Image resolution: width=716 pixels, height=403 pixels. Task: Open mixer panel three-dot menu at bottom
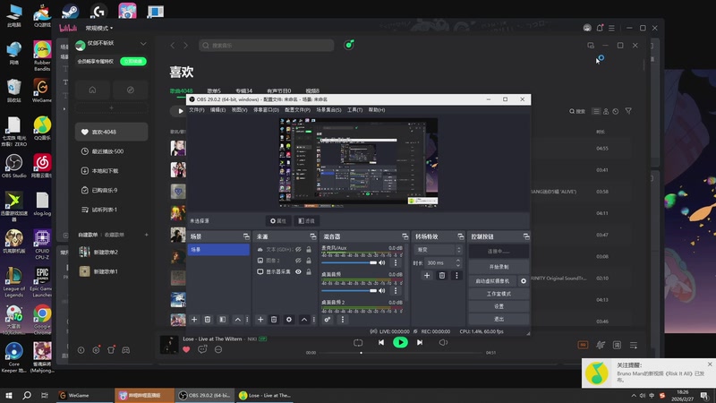(x=343, y=320)
